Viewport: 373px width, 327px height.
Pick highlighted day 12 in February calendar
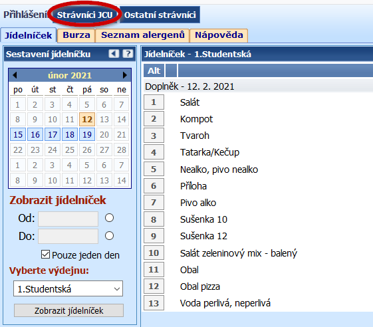coord(87,119)
